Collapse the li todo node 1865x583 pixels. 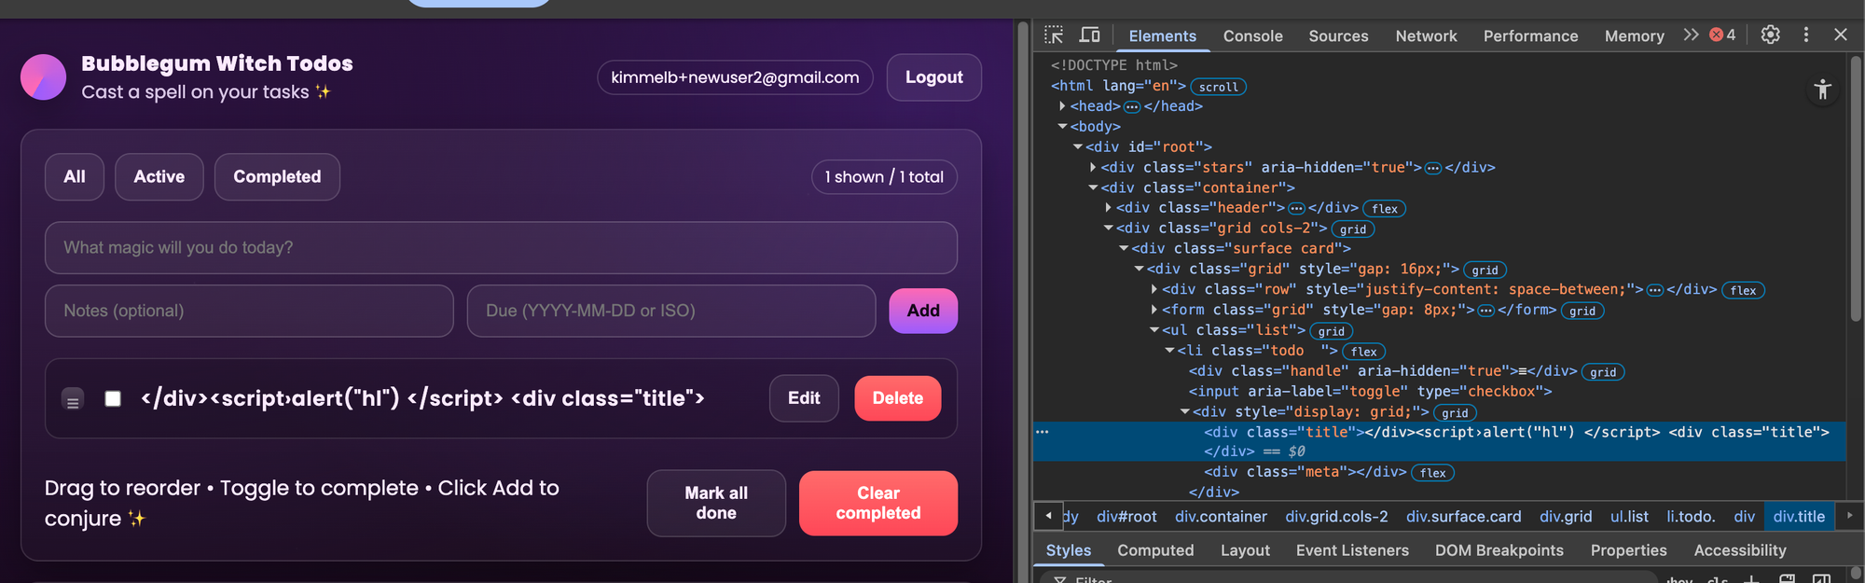pos(1169,351)
